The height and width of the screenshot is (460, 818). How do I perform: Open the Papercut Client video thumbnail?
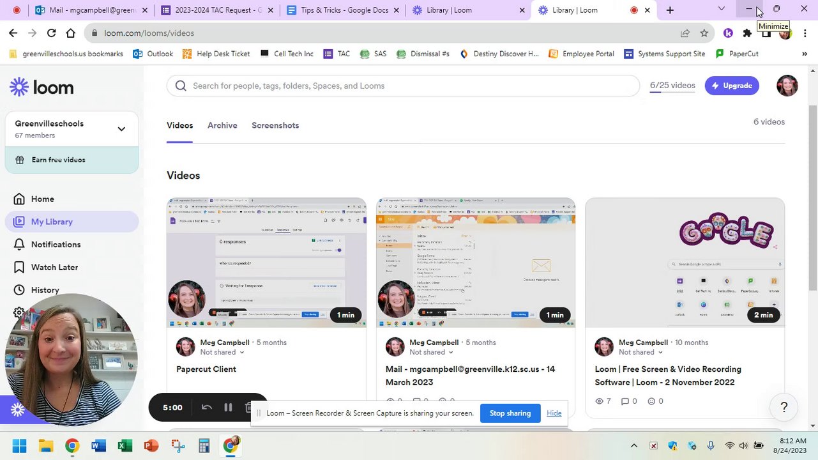click(266, 263)
